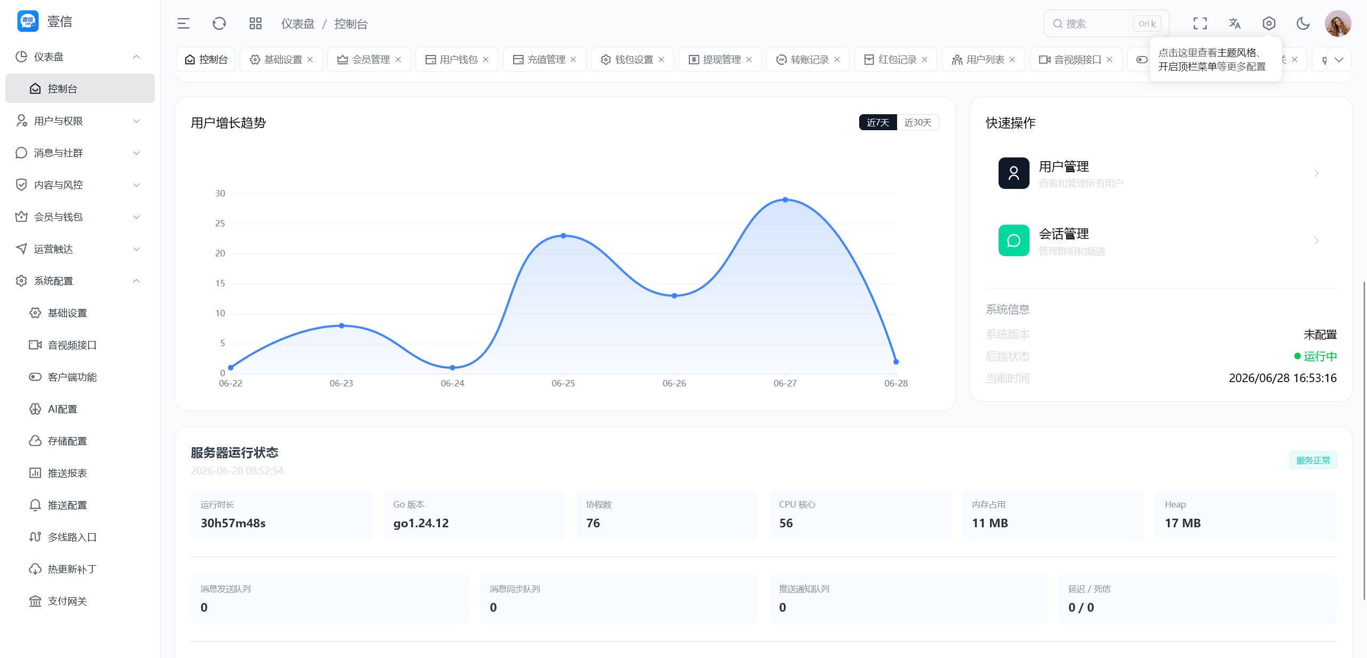
Task: Collapse the sidebar with the hamburger icon
Action: [x=183, y=23]
